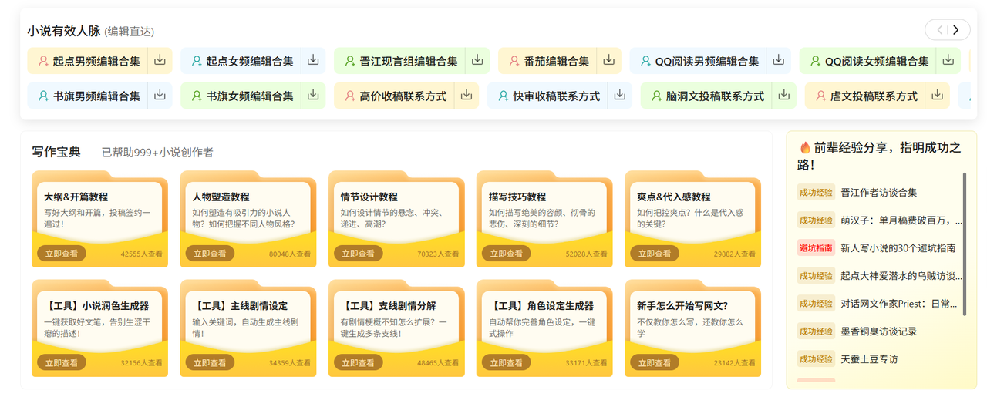This screenshot has width=987, height=397.
Task: Click 小说有效人脉 section heading
Action: point(64,31)
